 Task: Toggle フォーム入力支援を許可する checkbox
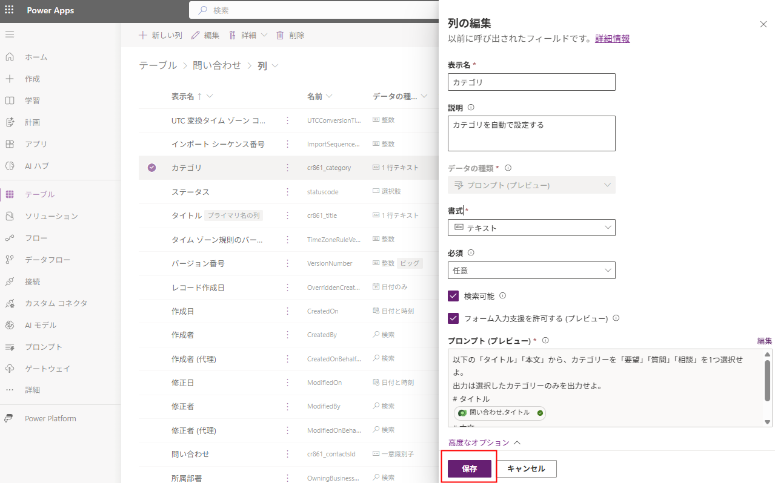(453, 318)
